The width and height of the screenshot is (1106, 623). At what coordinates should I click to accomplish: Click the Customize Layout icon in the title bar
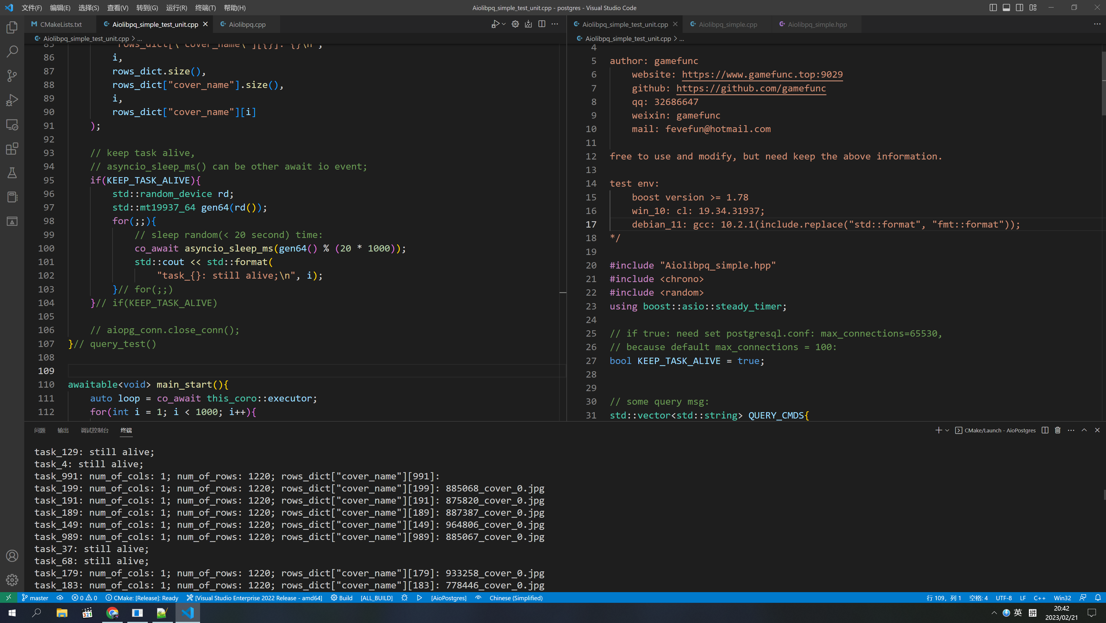point(1033,7)
